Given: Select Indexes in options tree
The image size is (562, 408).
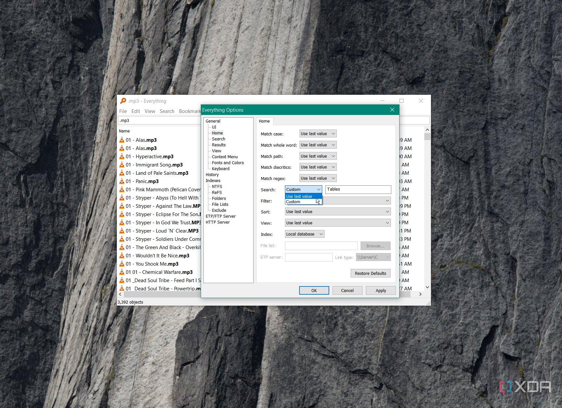Looking at the screenshot, I should (x=213, y=181).
